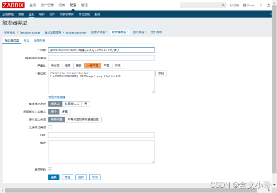Click the 表达式 expression textarea
The height and width of the screenshot is (193, 277).
[101, 82]
